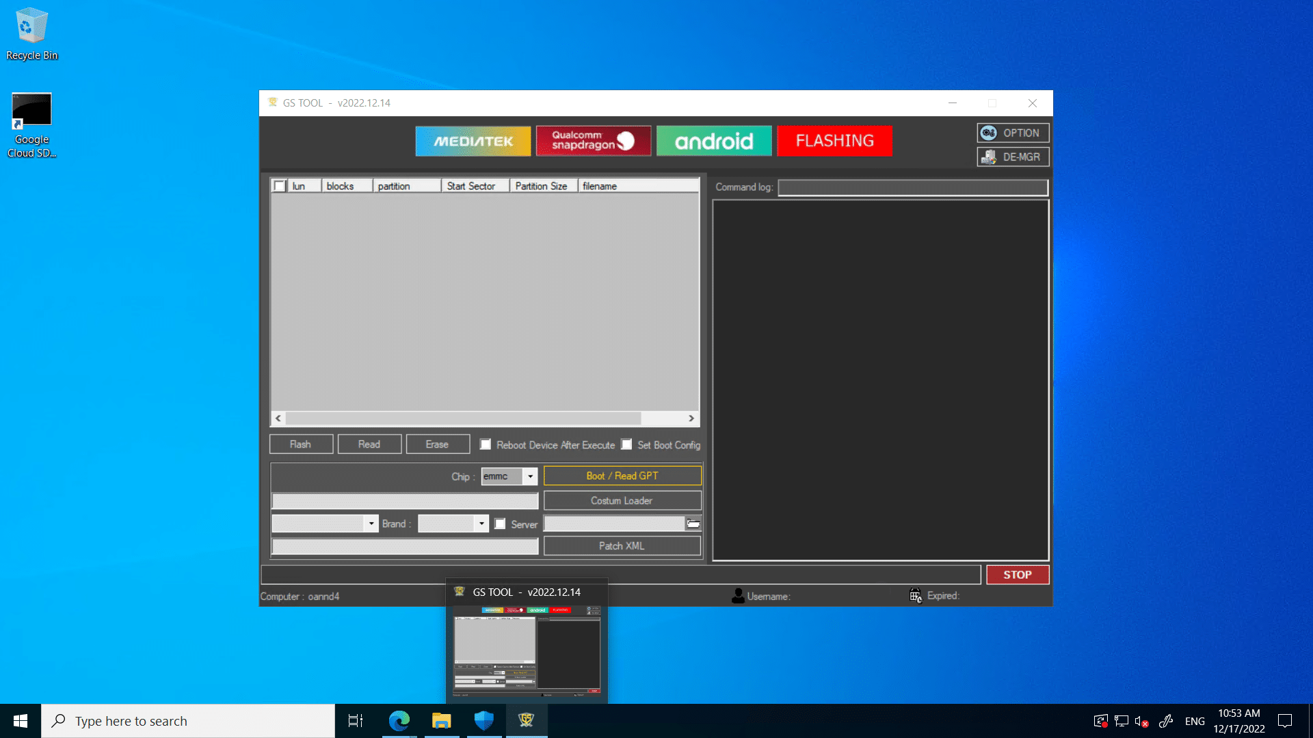
Task: Toggle Reboot Device After Execute checkbox
Action: click(487, 444)
